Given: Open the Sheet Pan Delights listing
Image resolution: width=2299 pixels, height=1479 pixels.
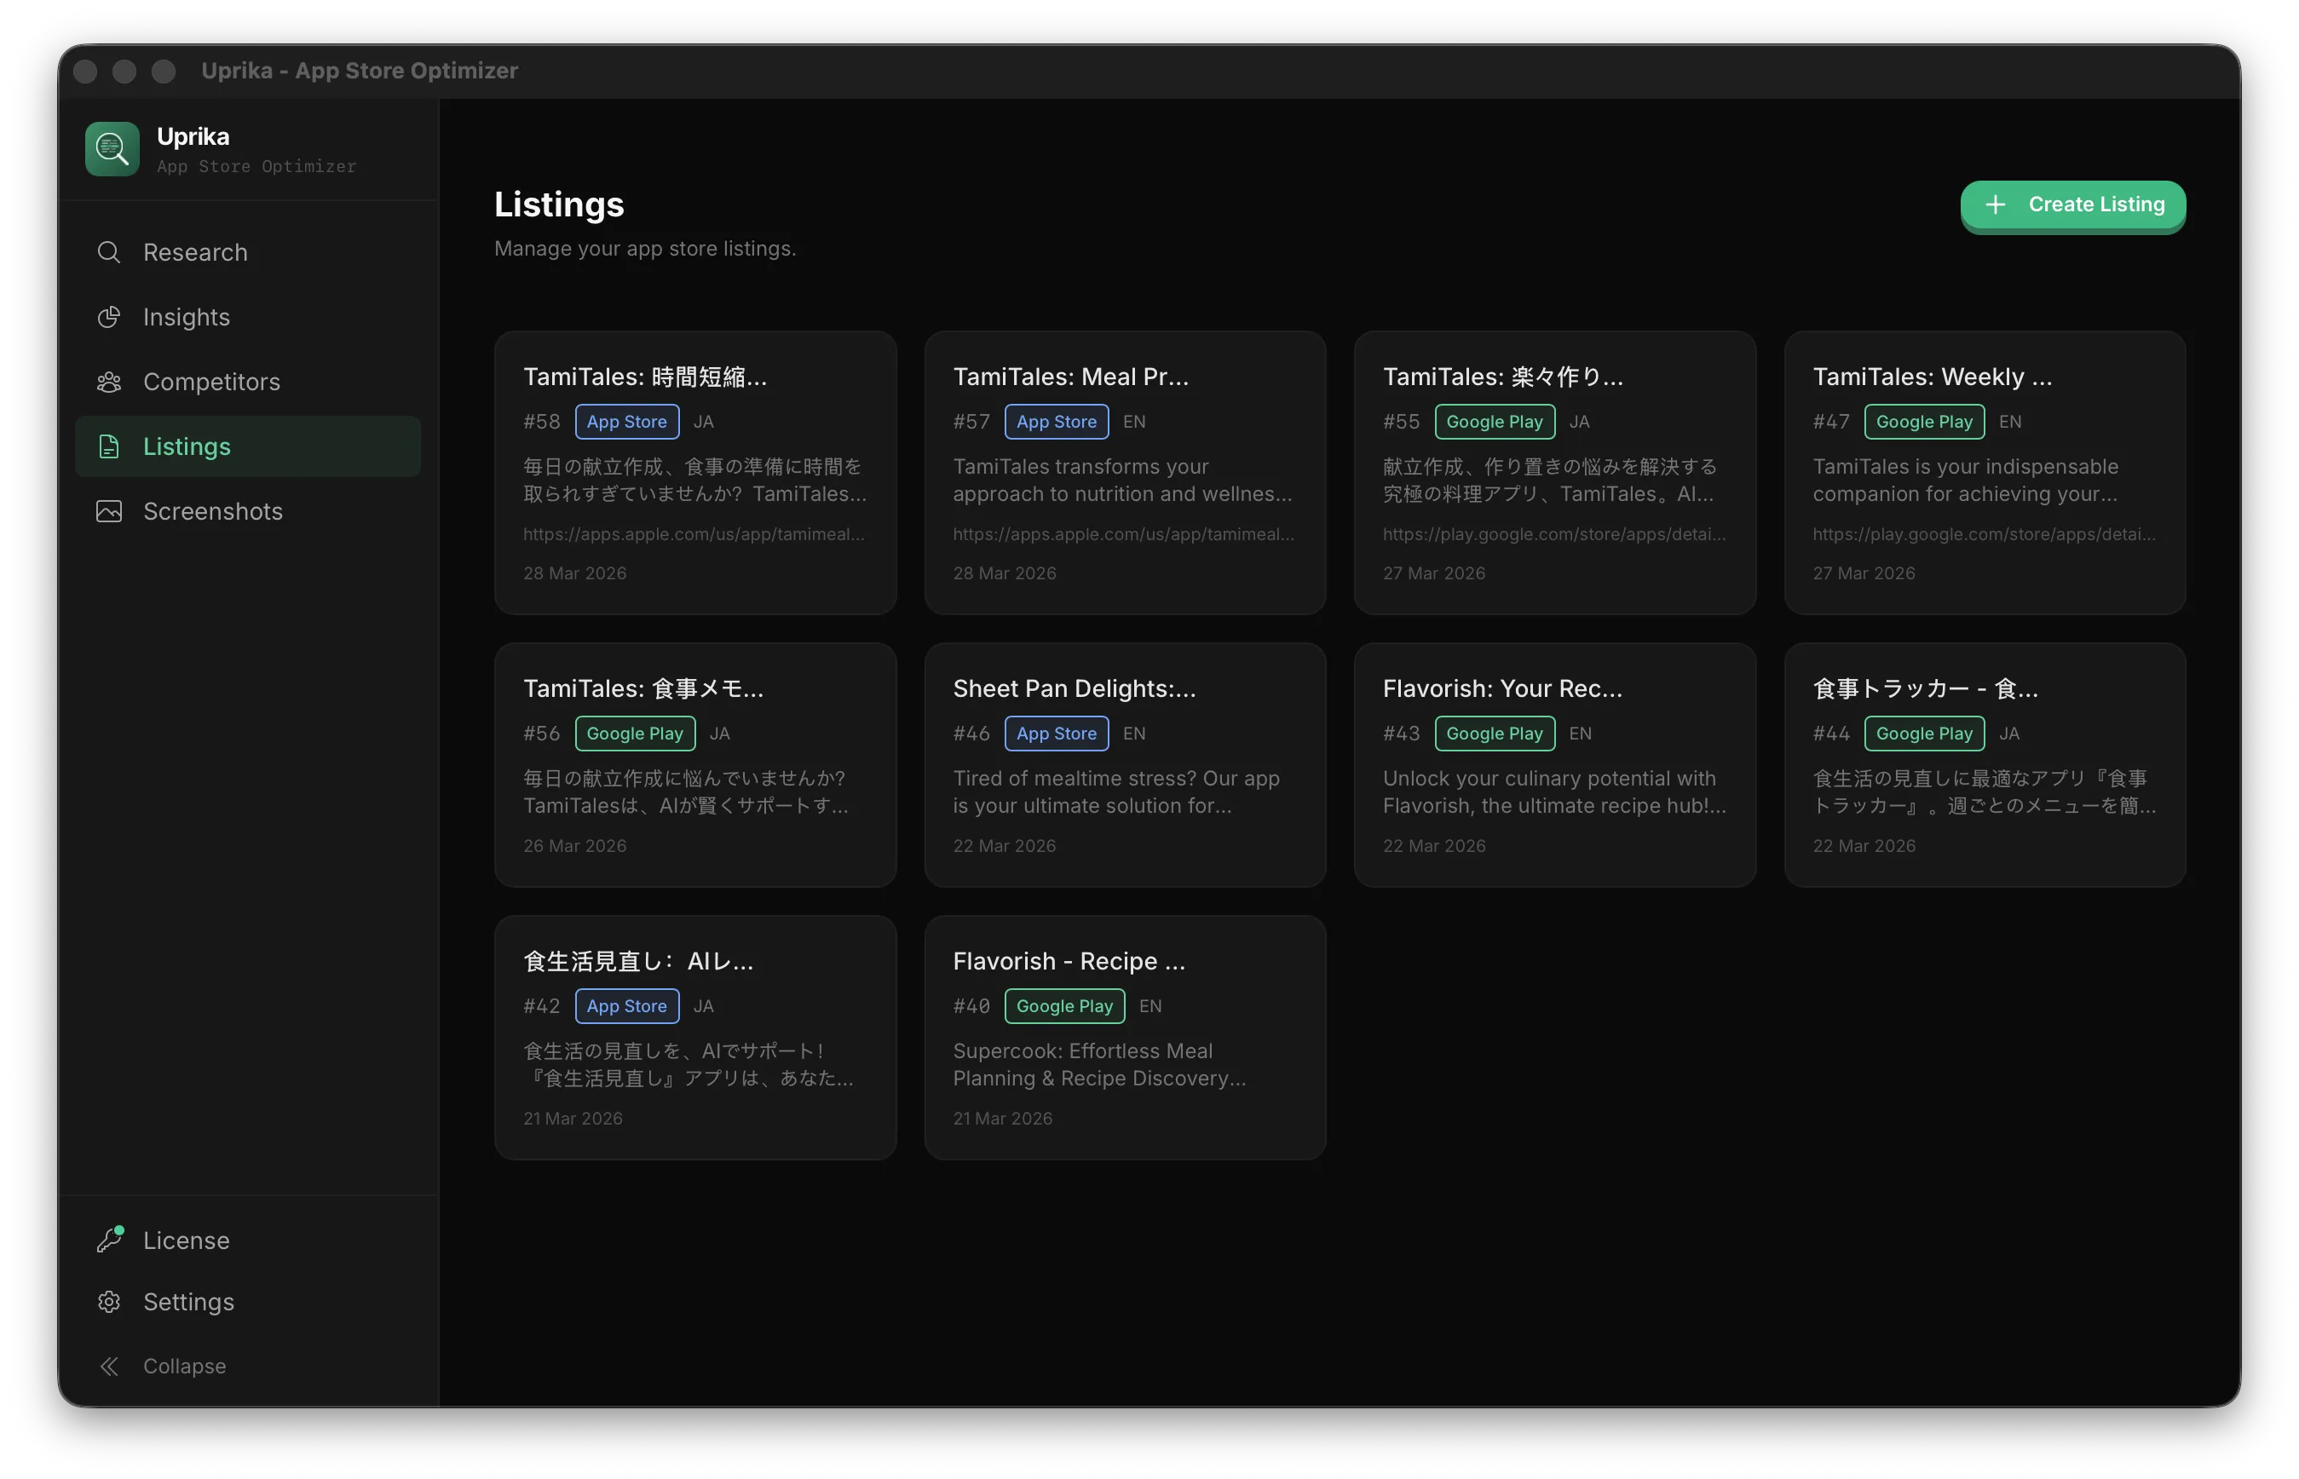Looking at the screenshot, I should (x=1125, y=764).
